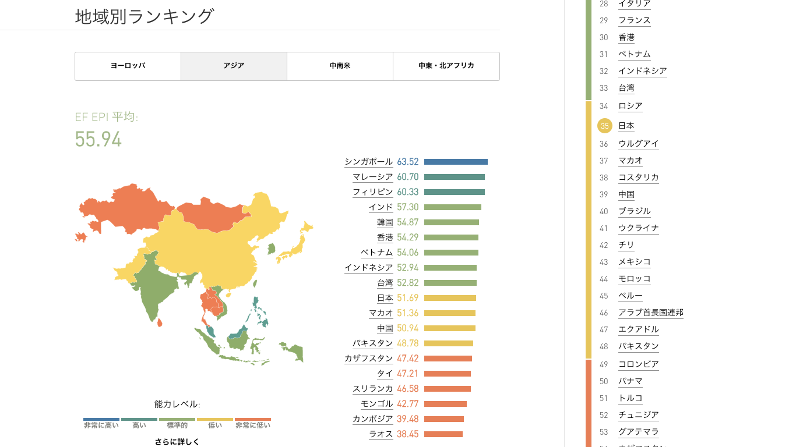The height and width of the screenshot is (447, 796).
Task: Click ベトナム at rank 31 in sidebar
Action: (635, 54)
